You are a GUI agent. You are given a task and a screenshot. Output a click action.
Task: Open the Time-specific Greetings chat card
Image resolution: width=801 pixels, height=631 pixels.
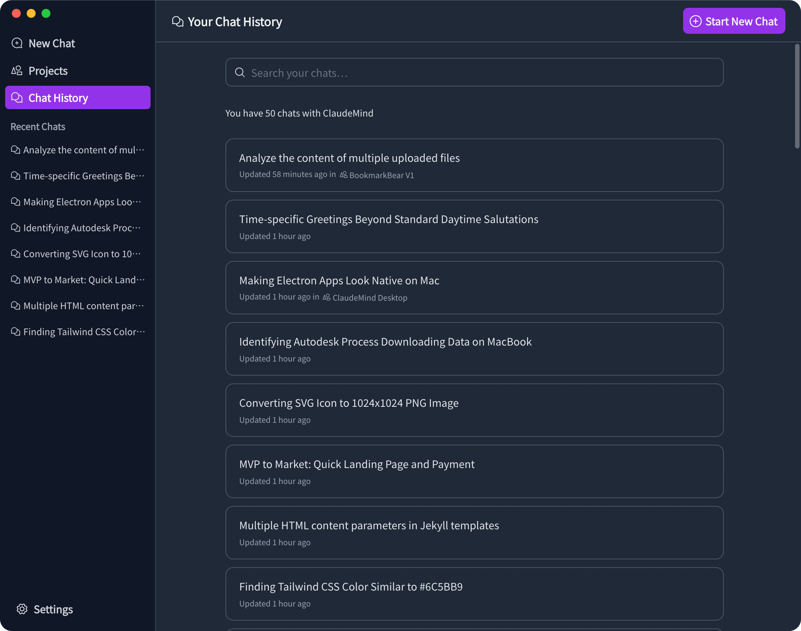tap(474, 226)
